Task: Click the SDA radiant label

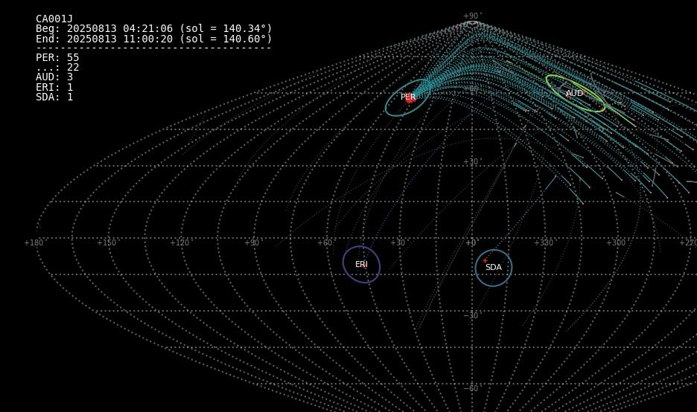Action: pyautogui.click(x=494, y=267)
